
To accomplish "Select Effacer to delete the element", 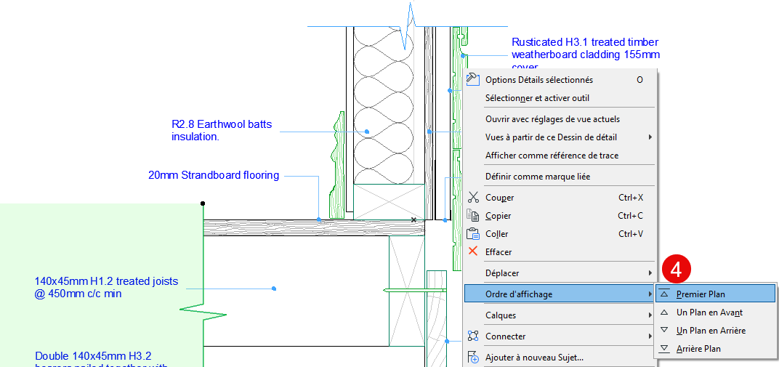I will click(560, 251).
